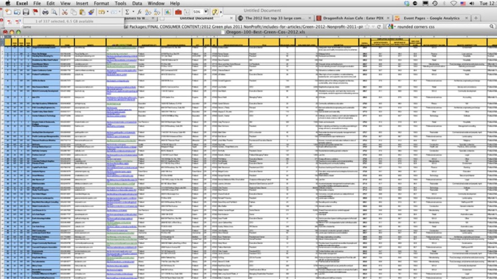Close the Dragonfish Asian Cafe tab
This screenshot has height=279, width=497.
point(388,18)
